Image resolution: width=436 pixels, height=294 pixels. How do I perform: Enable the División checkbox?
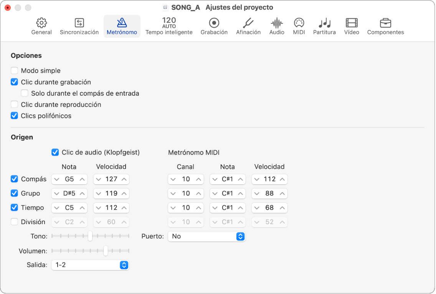(x=15, y=222)
